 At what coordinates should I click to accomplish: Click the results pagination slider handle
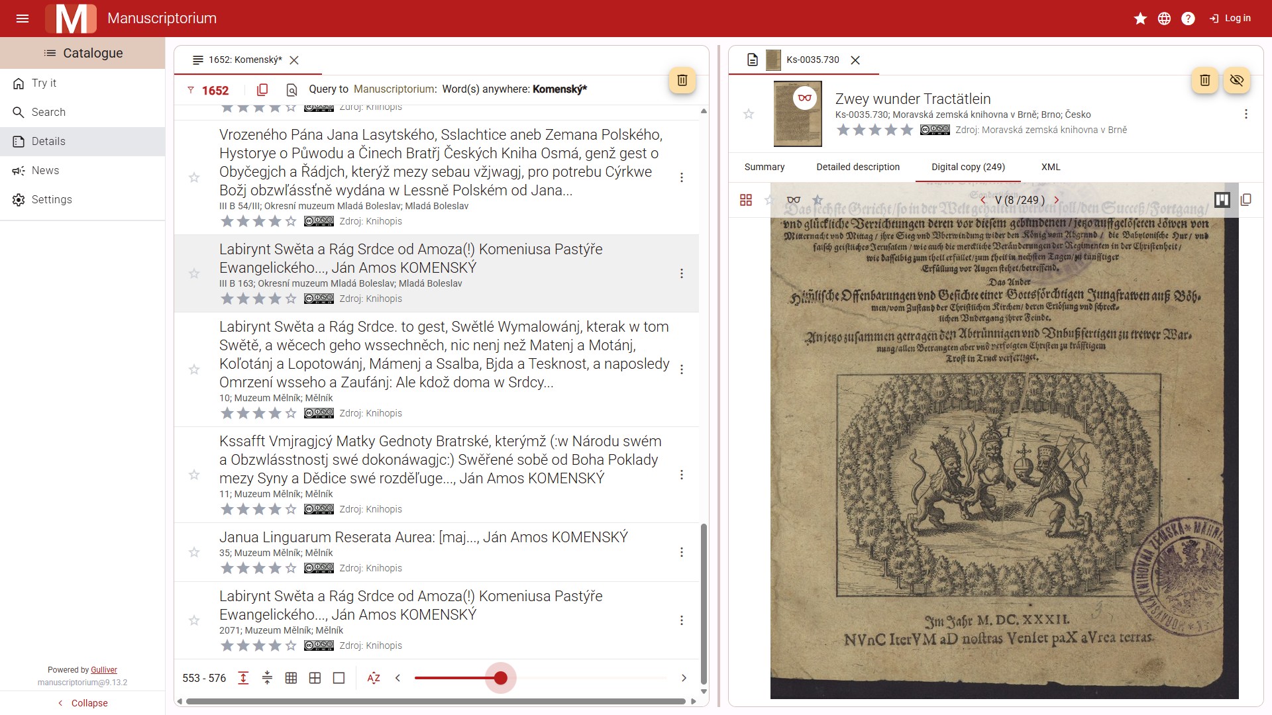click(501, 678)
